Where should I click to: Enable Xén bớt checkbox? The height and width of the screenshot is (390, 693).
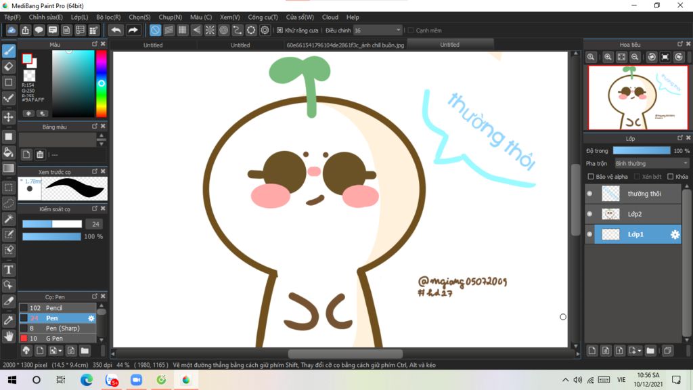(637, 177)
